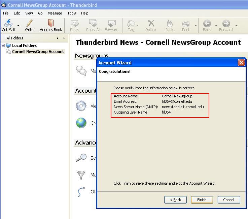The height and width of the screenshot is (219, 248).
Task: Click Finish in the Account Wizard
Action: (202, 200)
